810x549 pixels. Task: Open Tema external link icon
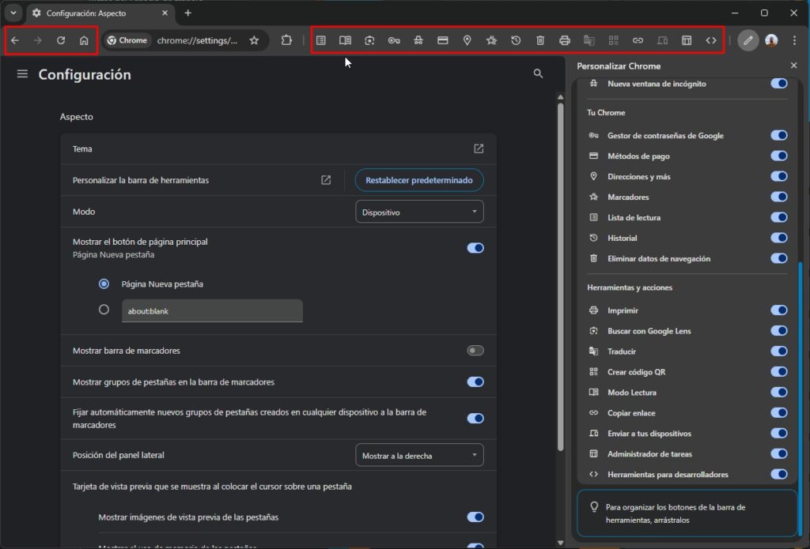479,149
